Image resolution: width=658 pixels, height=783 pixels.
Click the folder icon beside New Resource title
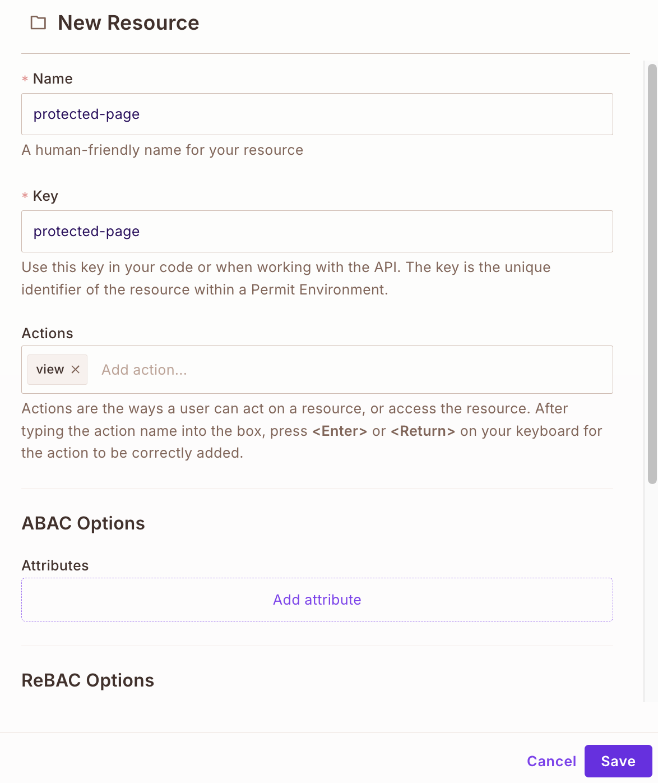pyautogui.click(x=38, y=22)
